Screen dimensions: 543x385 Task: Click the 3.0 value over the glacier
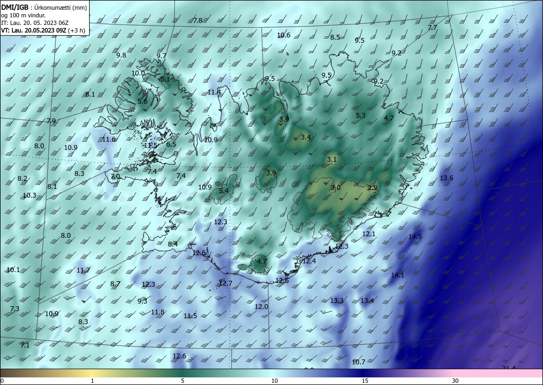pyautogui.click(x=336, y=188)
